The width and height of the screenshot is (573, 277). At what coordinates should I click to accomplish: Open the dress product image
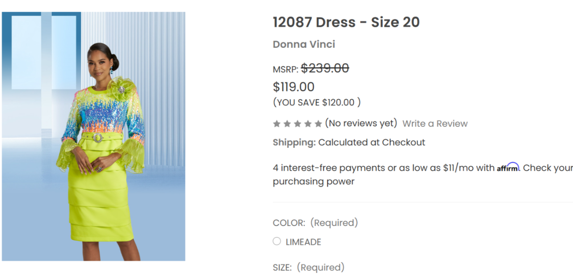point(94,136)
